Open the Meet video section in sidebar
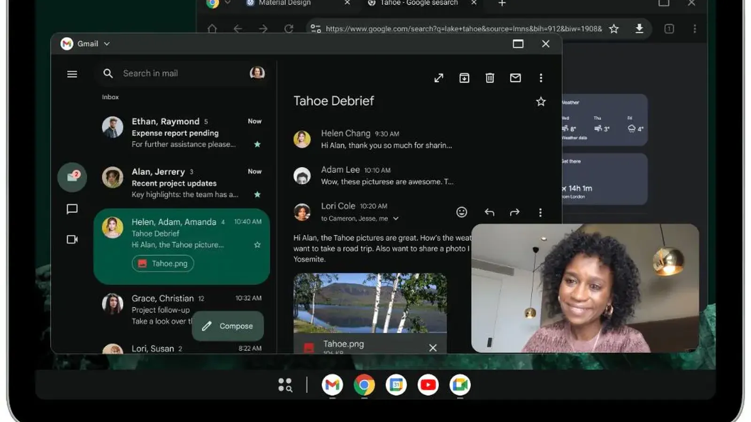This screenshot has width=751, height=422. [x=72, y=239]
